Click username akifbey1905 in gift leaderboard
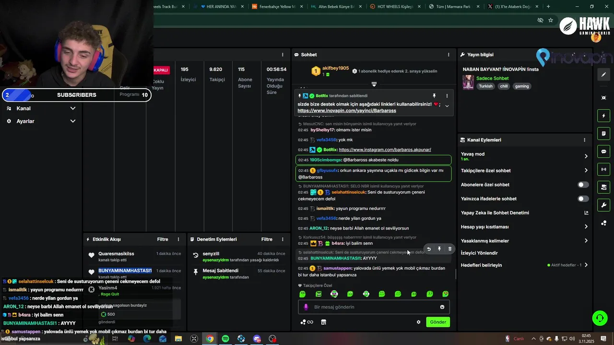 tap(335, 68)
